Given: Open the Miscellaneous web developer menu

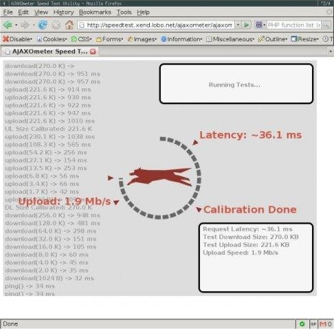Looking at the screenshot, I should (230, 39).
